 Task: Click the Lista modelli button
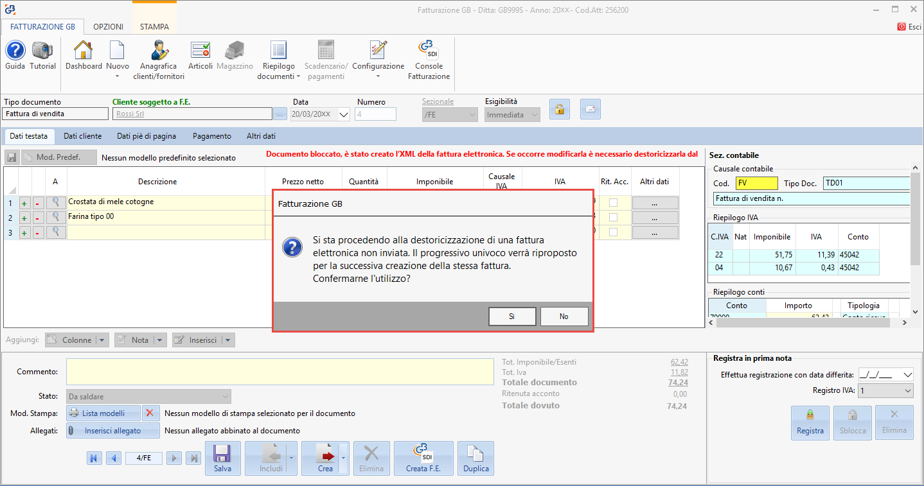pyautogui.click(x=103, y=413)
